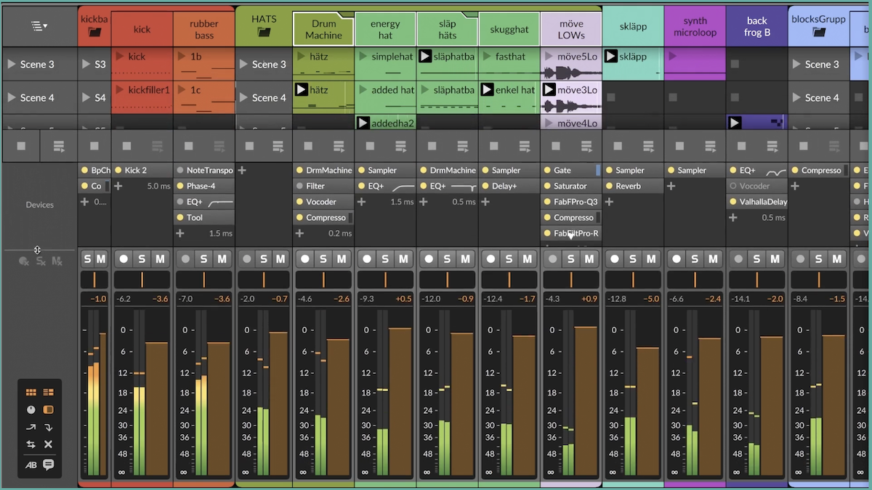Launch S3 in the kickba group
This screenshot has height=490, width=872.
pyautogui.click(x=86, y=64)
